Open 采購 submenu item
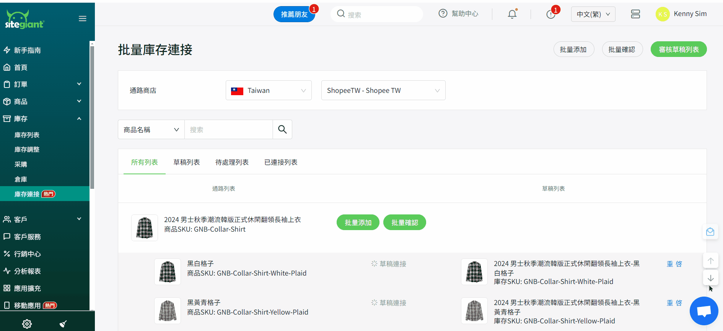Screen dimensions: 723x331 pos(21,164)
